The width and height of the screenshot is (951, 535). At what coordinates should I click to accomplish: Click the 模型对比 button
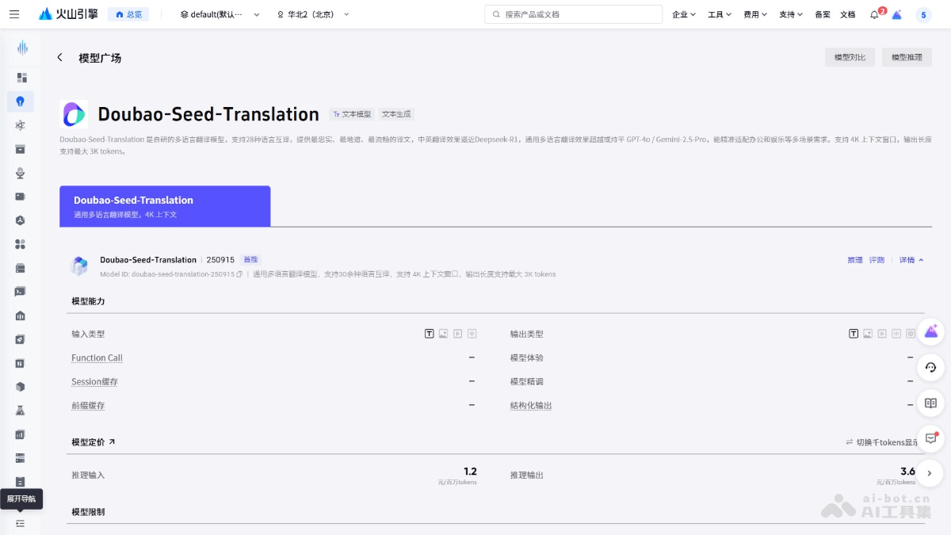850,56
